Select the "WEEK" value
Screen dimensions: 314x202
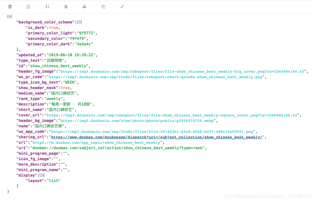tap(70, 82)
